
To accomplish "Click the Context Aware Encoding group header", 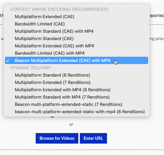I will 59,9.
